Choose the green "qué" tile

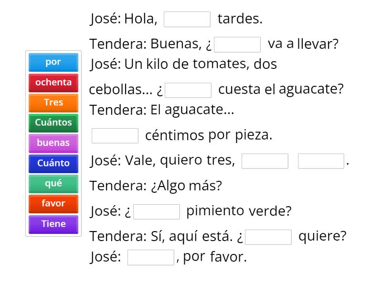53,183
